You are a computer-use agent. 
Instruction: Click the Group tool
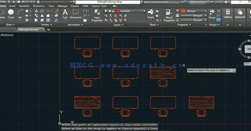pyautogui.click(x=212, y=14)
